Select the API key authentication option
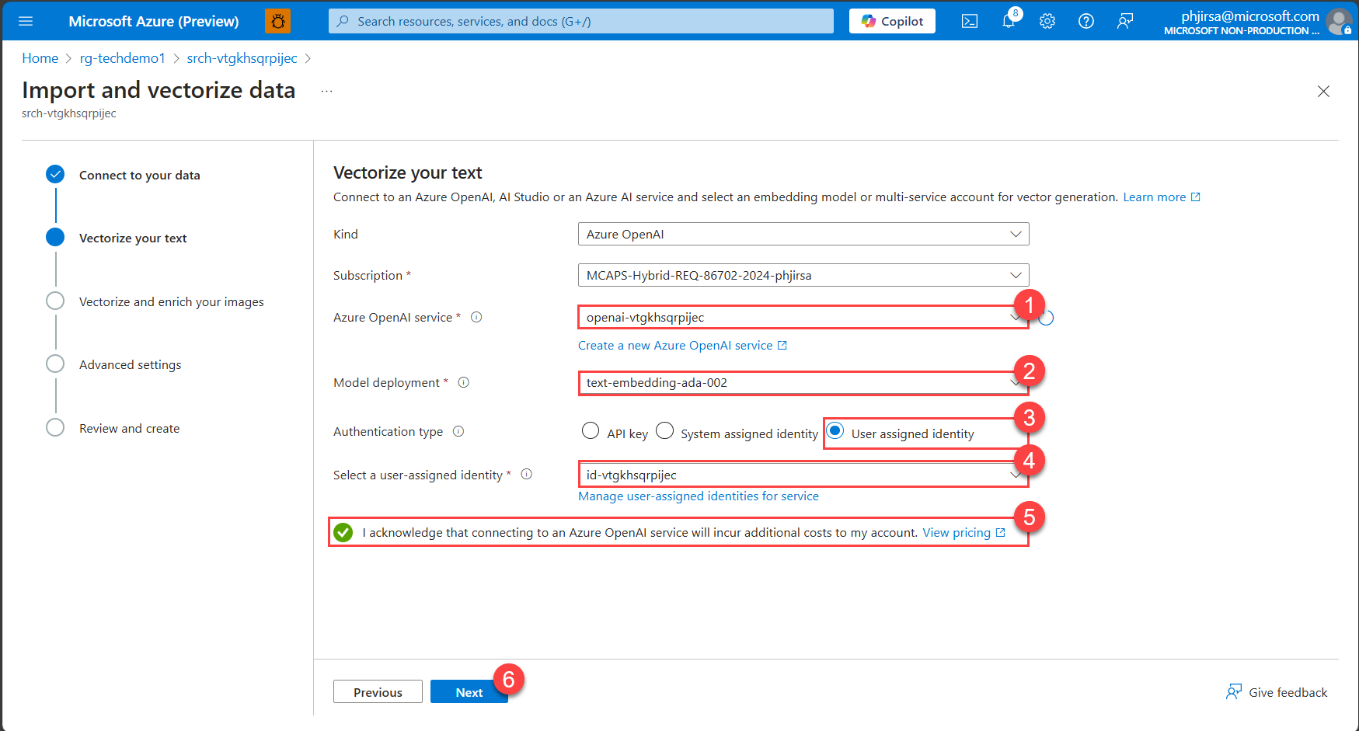Image resolution: width=1359 pixels, height=731 pixels. (x=591, y=430)
